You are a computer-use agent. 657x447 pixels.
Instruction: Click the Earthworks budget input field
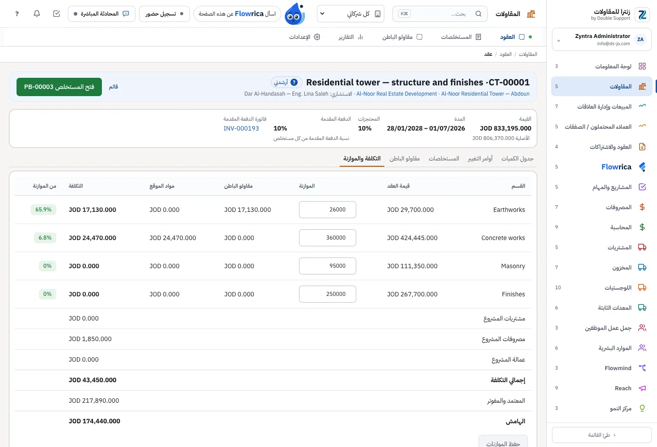[x=328, y=210]
